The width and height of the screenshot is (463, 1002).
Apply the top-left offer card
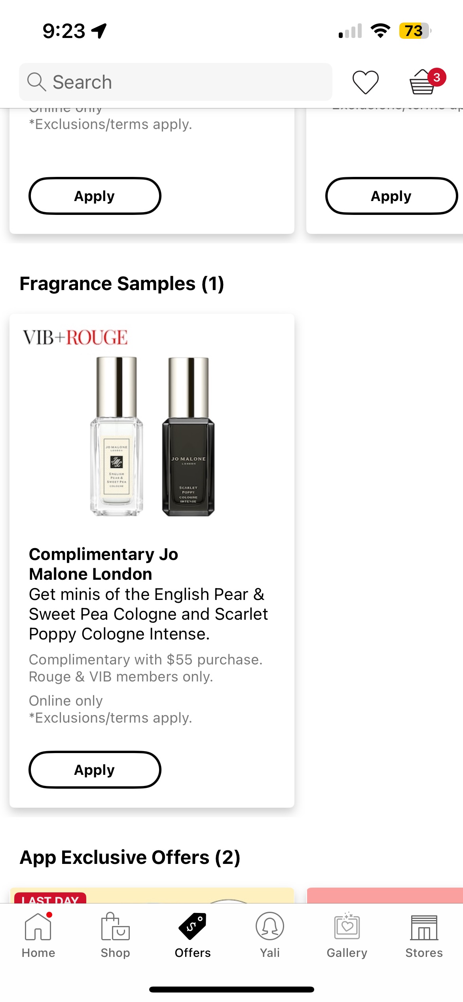[95, 196]
